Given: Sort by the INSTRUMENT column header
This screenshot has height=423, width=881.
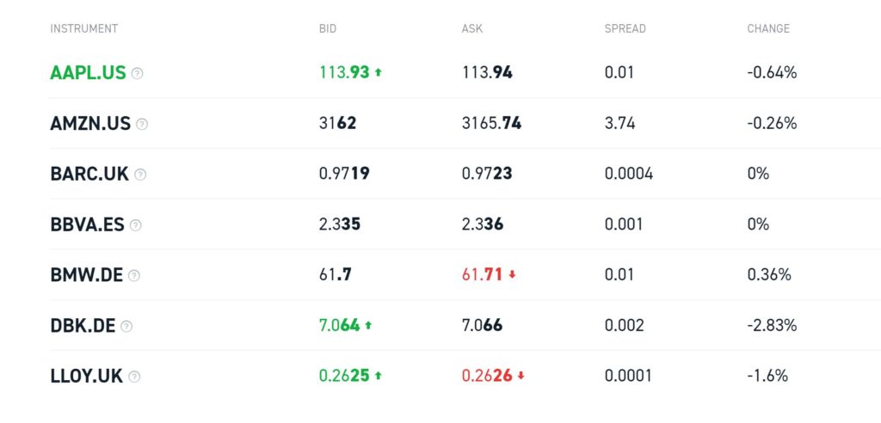Looking at the screenshot, I should [83, 28].
